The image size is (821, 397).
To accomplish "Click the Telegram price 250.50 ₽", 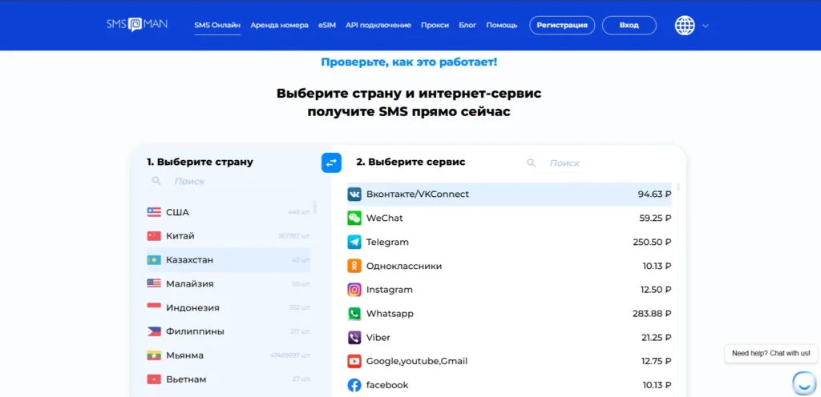I will (652, 243).
